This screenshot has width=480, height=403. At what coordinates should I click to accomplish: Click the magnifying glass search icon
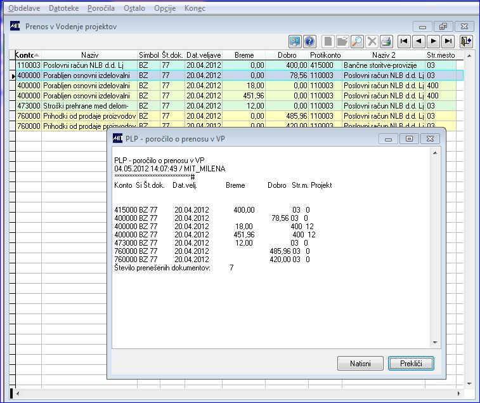point(357,42)
